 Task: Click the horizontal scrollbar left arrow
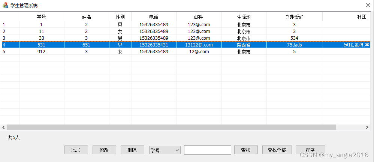click(3, 127)
